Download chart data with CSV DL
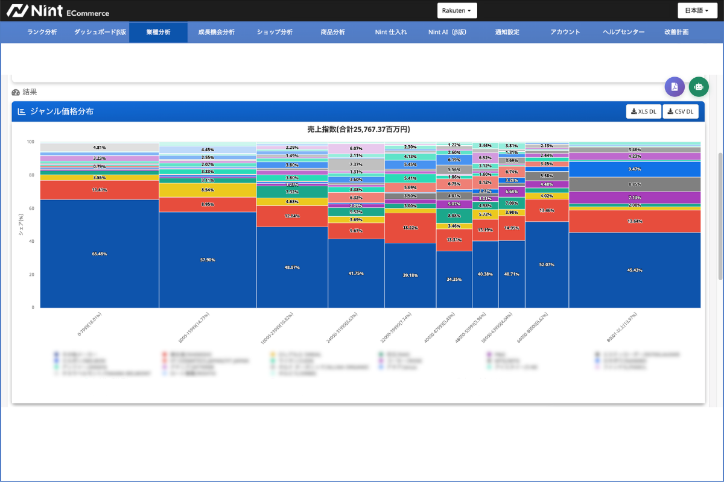The image size is (724, 482). click(681, 111)
